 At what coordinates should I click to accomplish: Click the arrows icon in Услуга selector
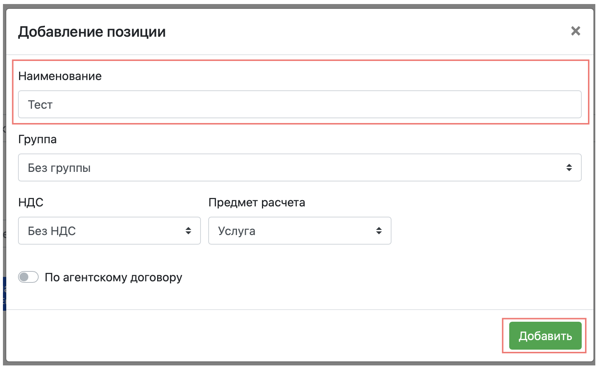pos(379,231)
